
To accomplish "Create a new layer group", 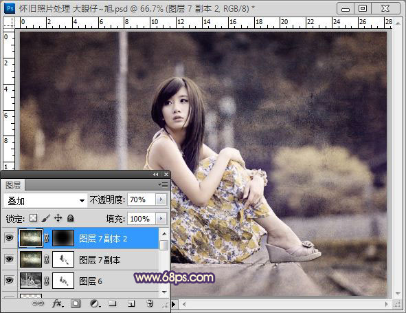I will pyautogui.click(x=113, y=303).
